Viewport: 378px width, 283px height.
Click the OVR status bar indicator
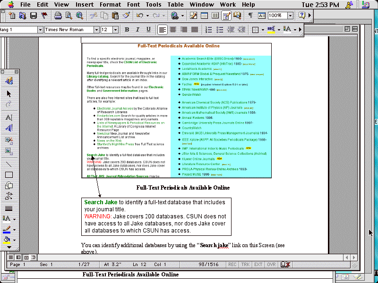tap(271, 265)
